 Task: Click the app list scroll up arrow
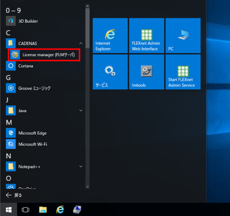pos(87,6)
